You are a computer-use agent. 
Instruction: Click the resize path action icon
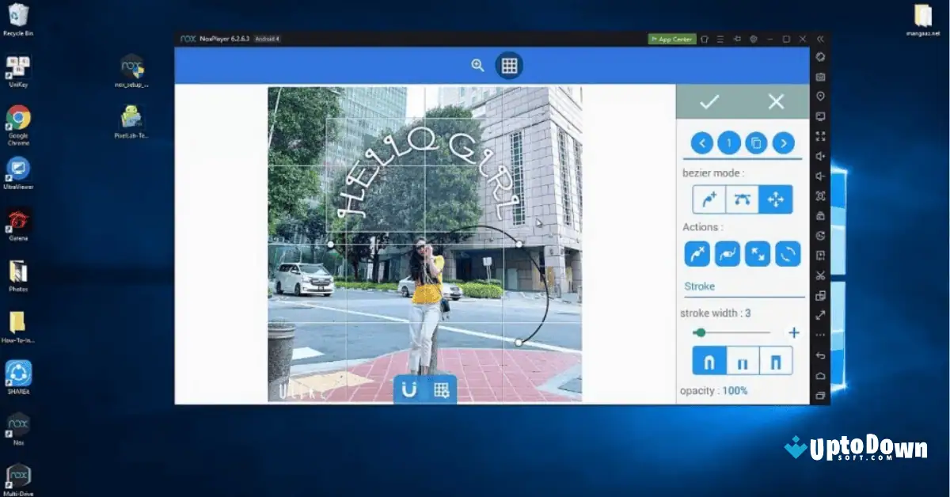pyautogui.click(x=759, y=253)
